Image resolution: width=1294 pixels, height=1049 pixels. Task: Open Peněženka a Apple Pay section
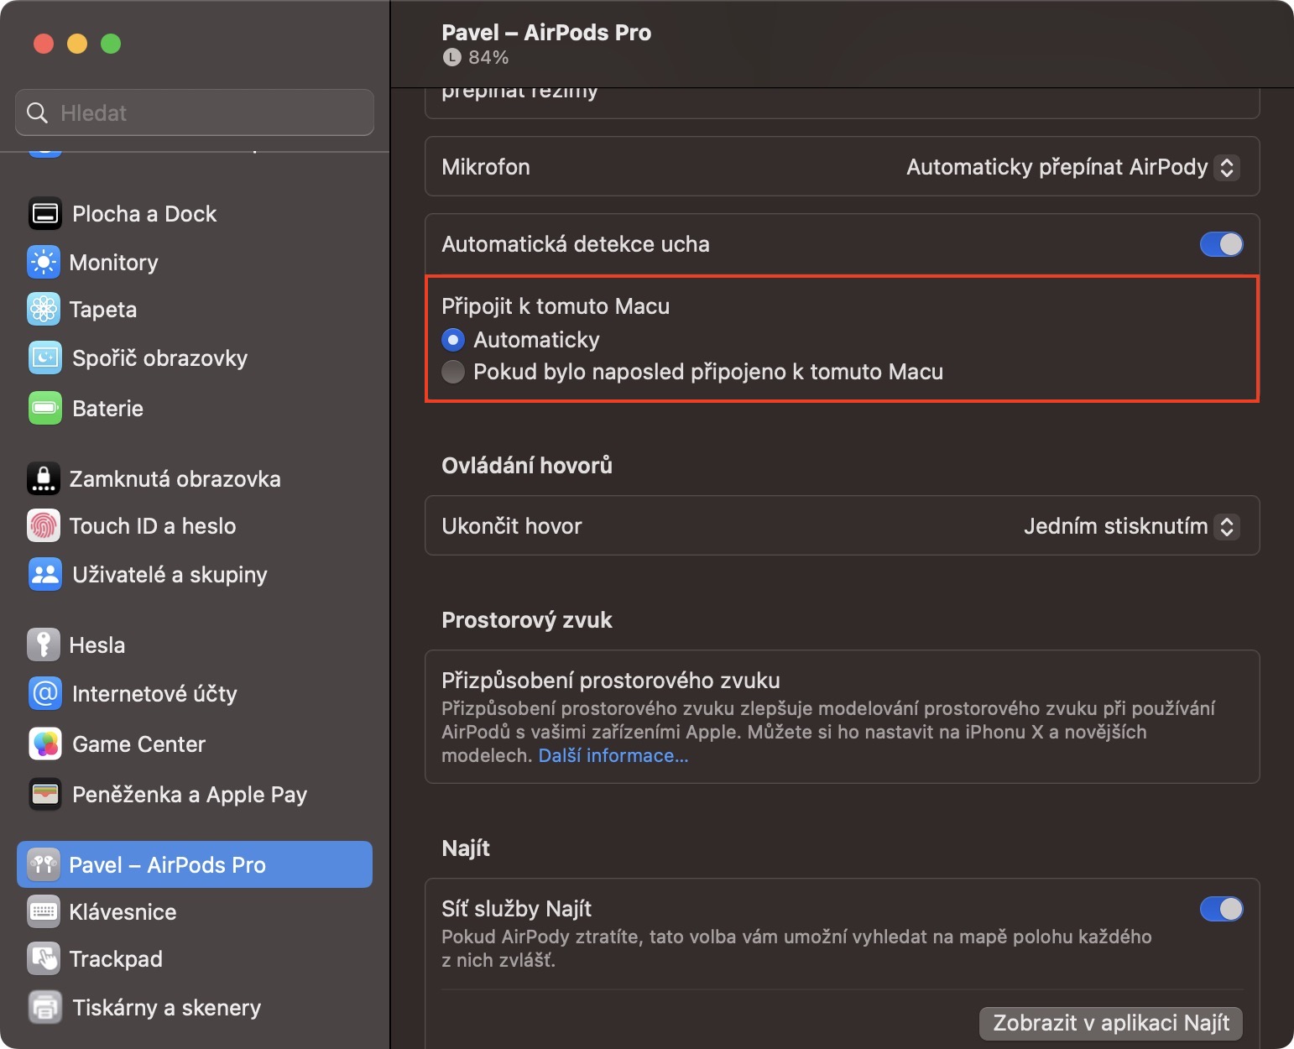click(189, 795)
